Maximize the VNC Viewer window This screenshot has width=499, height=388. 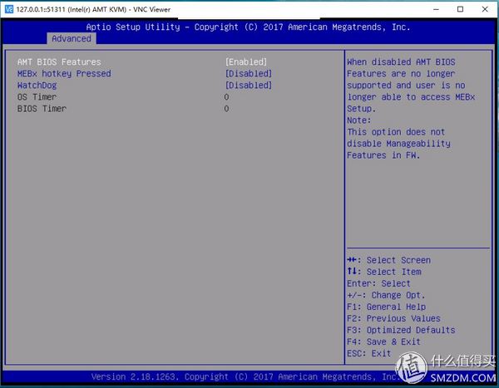point(460,9)
